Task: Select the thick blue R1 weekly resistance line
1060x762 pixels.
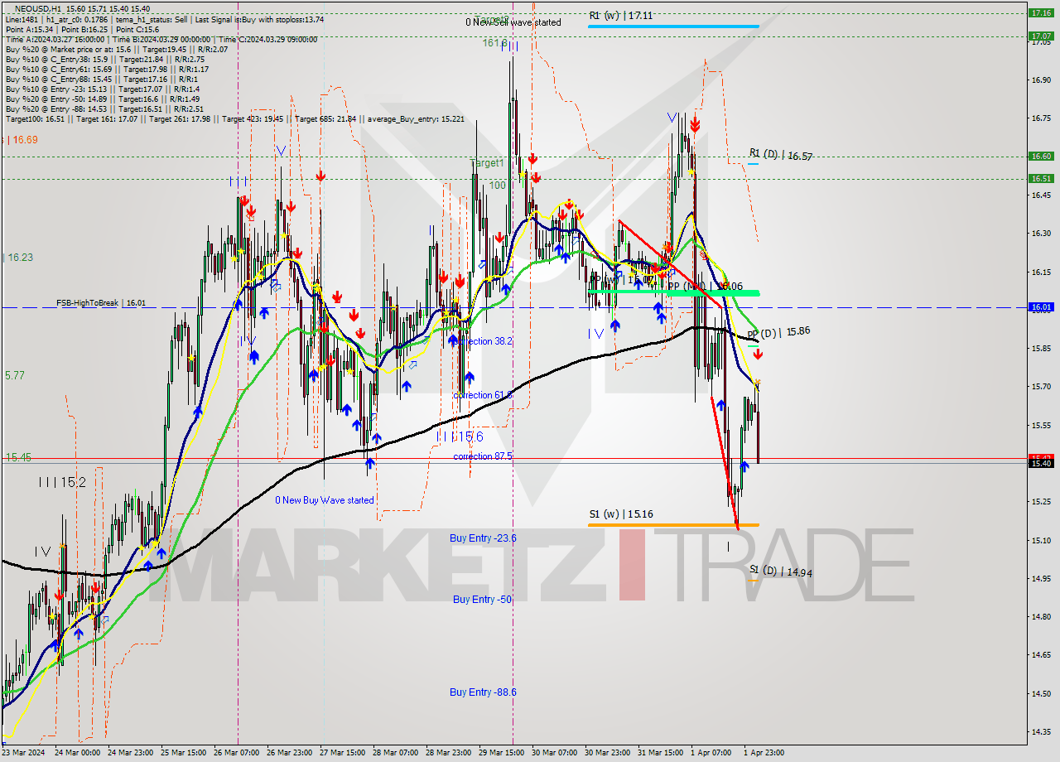Action: click(x=673, y=27)
